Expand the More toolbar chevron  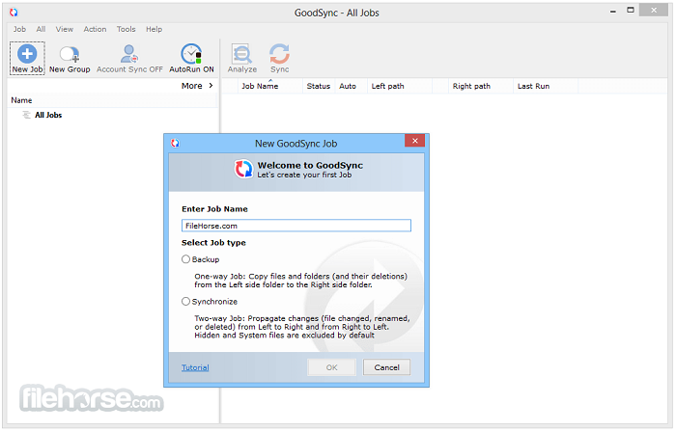(211, 85)
